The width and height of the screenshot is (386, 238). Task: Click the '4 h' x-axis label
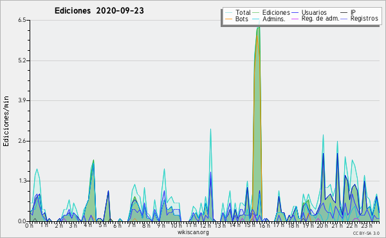pos(88,225)
